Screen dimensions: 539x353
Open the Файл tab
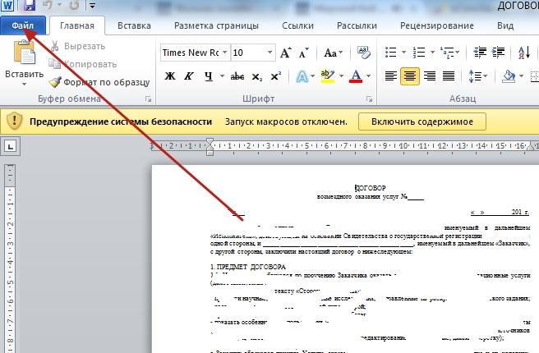click(22, 25)
